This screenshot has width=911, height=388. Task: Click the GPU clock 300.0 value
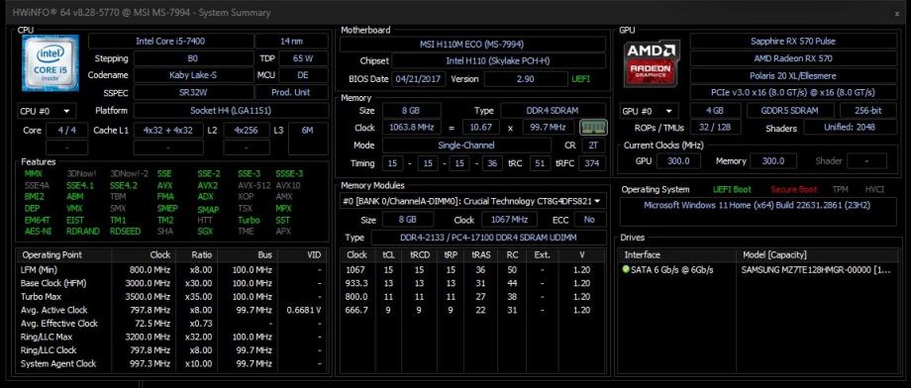tap(678, 161)
